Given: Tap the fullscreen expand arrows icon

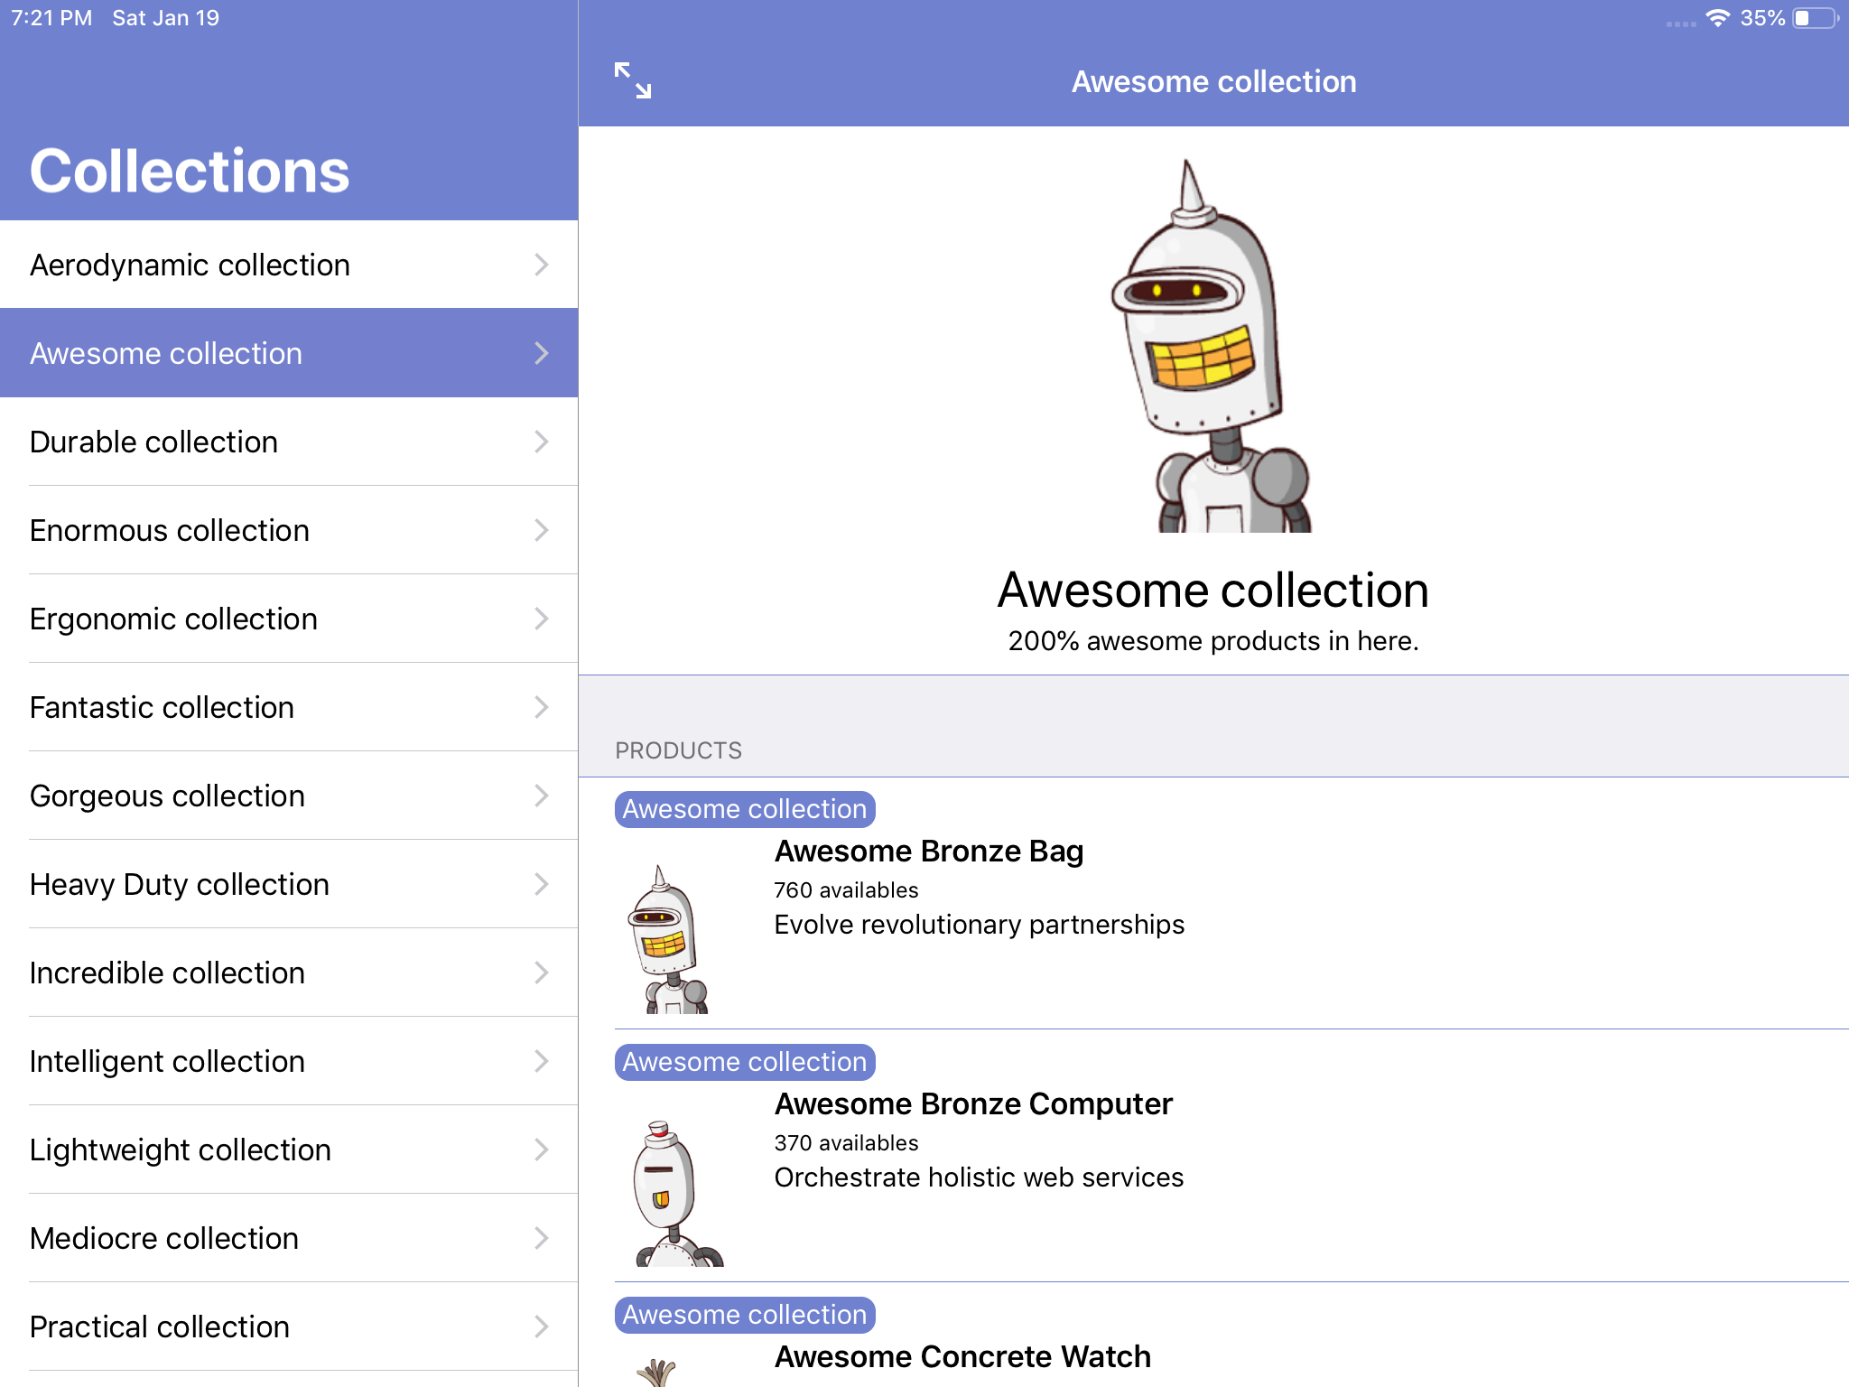Looking at the screenshot, I should tap(632, 80).
